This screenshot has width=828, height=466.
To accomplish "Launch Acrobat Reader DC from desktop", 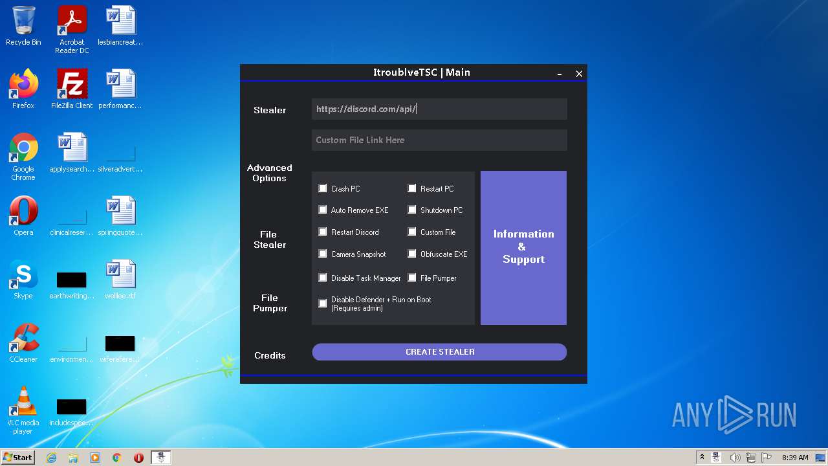I will tap(72, 30).
